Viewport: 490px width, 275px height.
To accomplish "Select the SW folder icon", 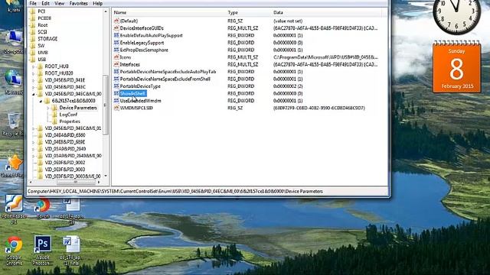I will pyautogui.click(x=32, y=46).
